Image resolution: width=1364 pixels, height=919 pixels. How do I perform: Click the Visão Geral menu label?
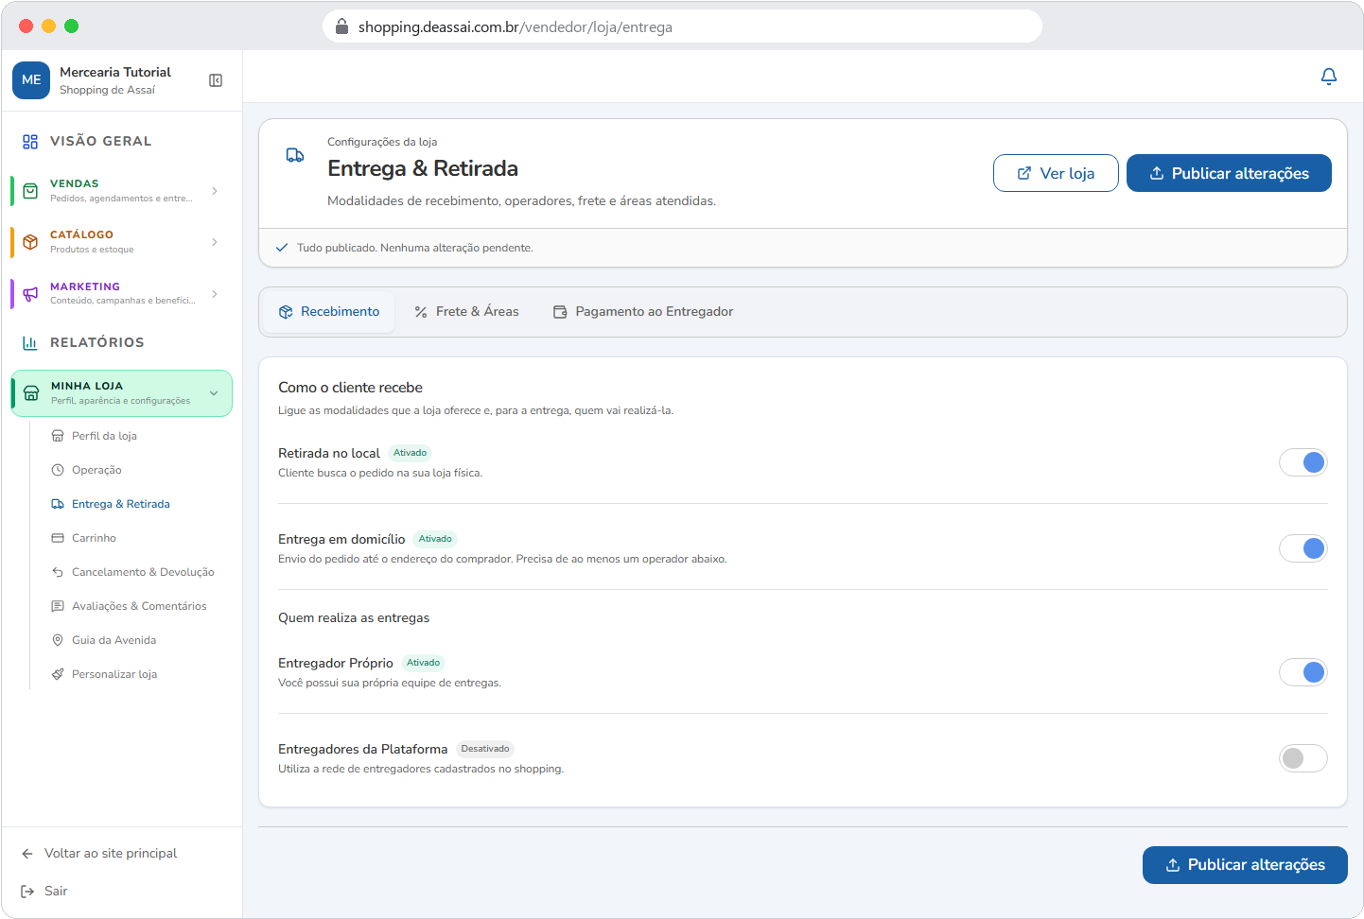click(x=100, y=142)
